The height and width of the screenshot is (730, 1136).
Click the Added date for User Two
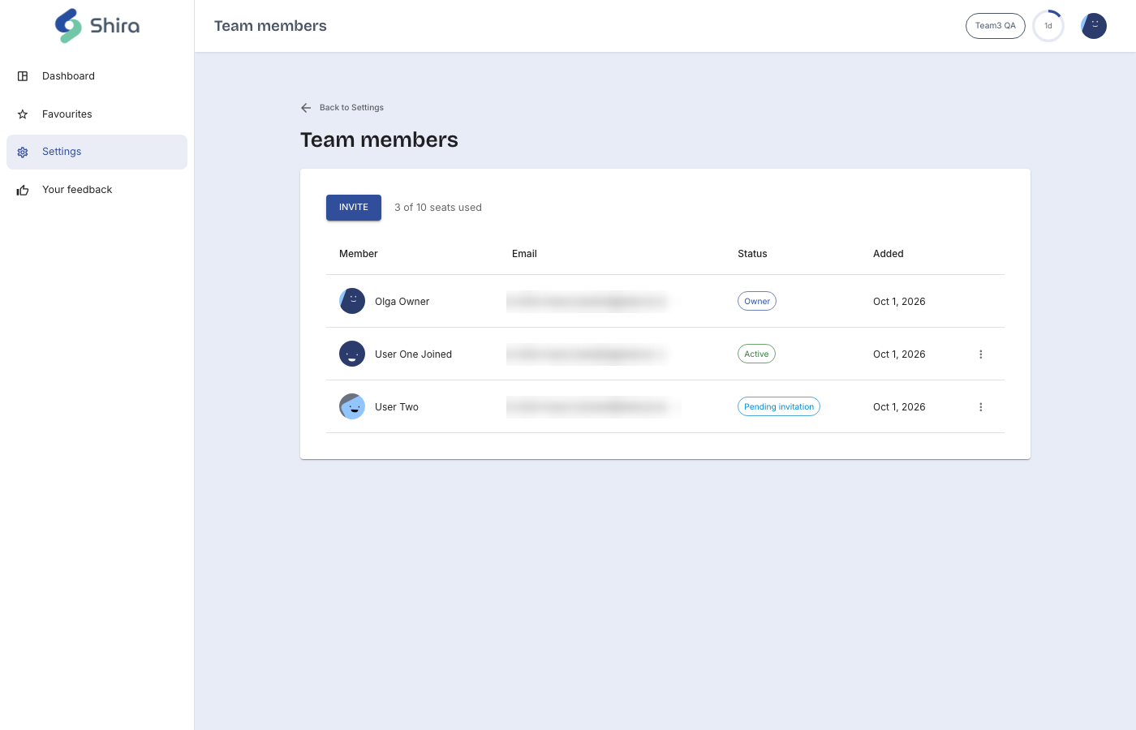[899, 407]
